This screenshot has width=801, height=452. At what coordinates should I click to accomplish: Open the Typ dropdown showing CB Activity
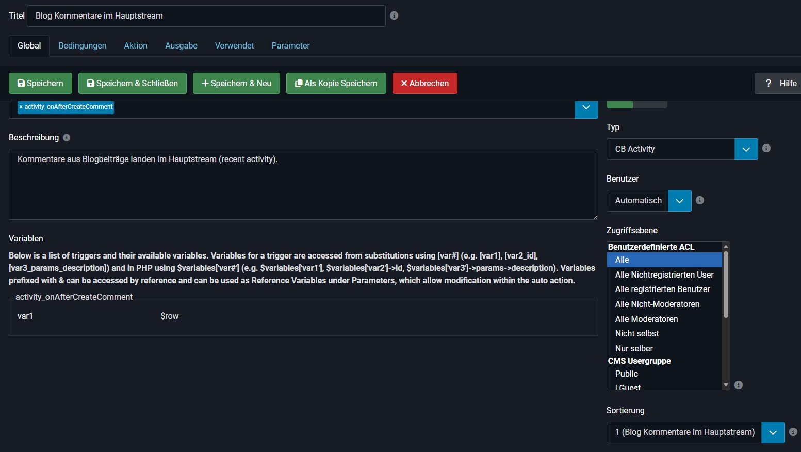[746, 149]
